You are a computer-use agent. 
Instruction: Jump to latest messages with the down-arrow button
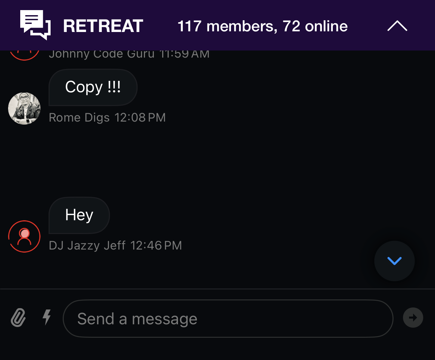(x=394, y=261)
